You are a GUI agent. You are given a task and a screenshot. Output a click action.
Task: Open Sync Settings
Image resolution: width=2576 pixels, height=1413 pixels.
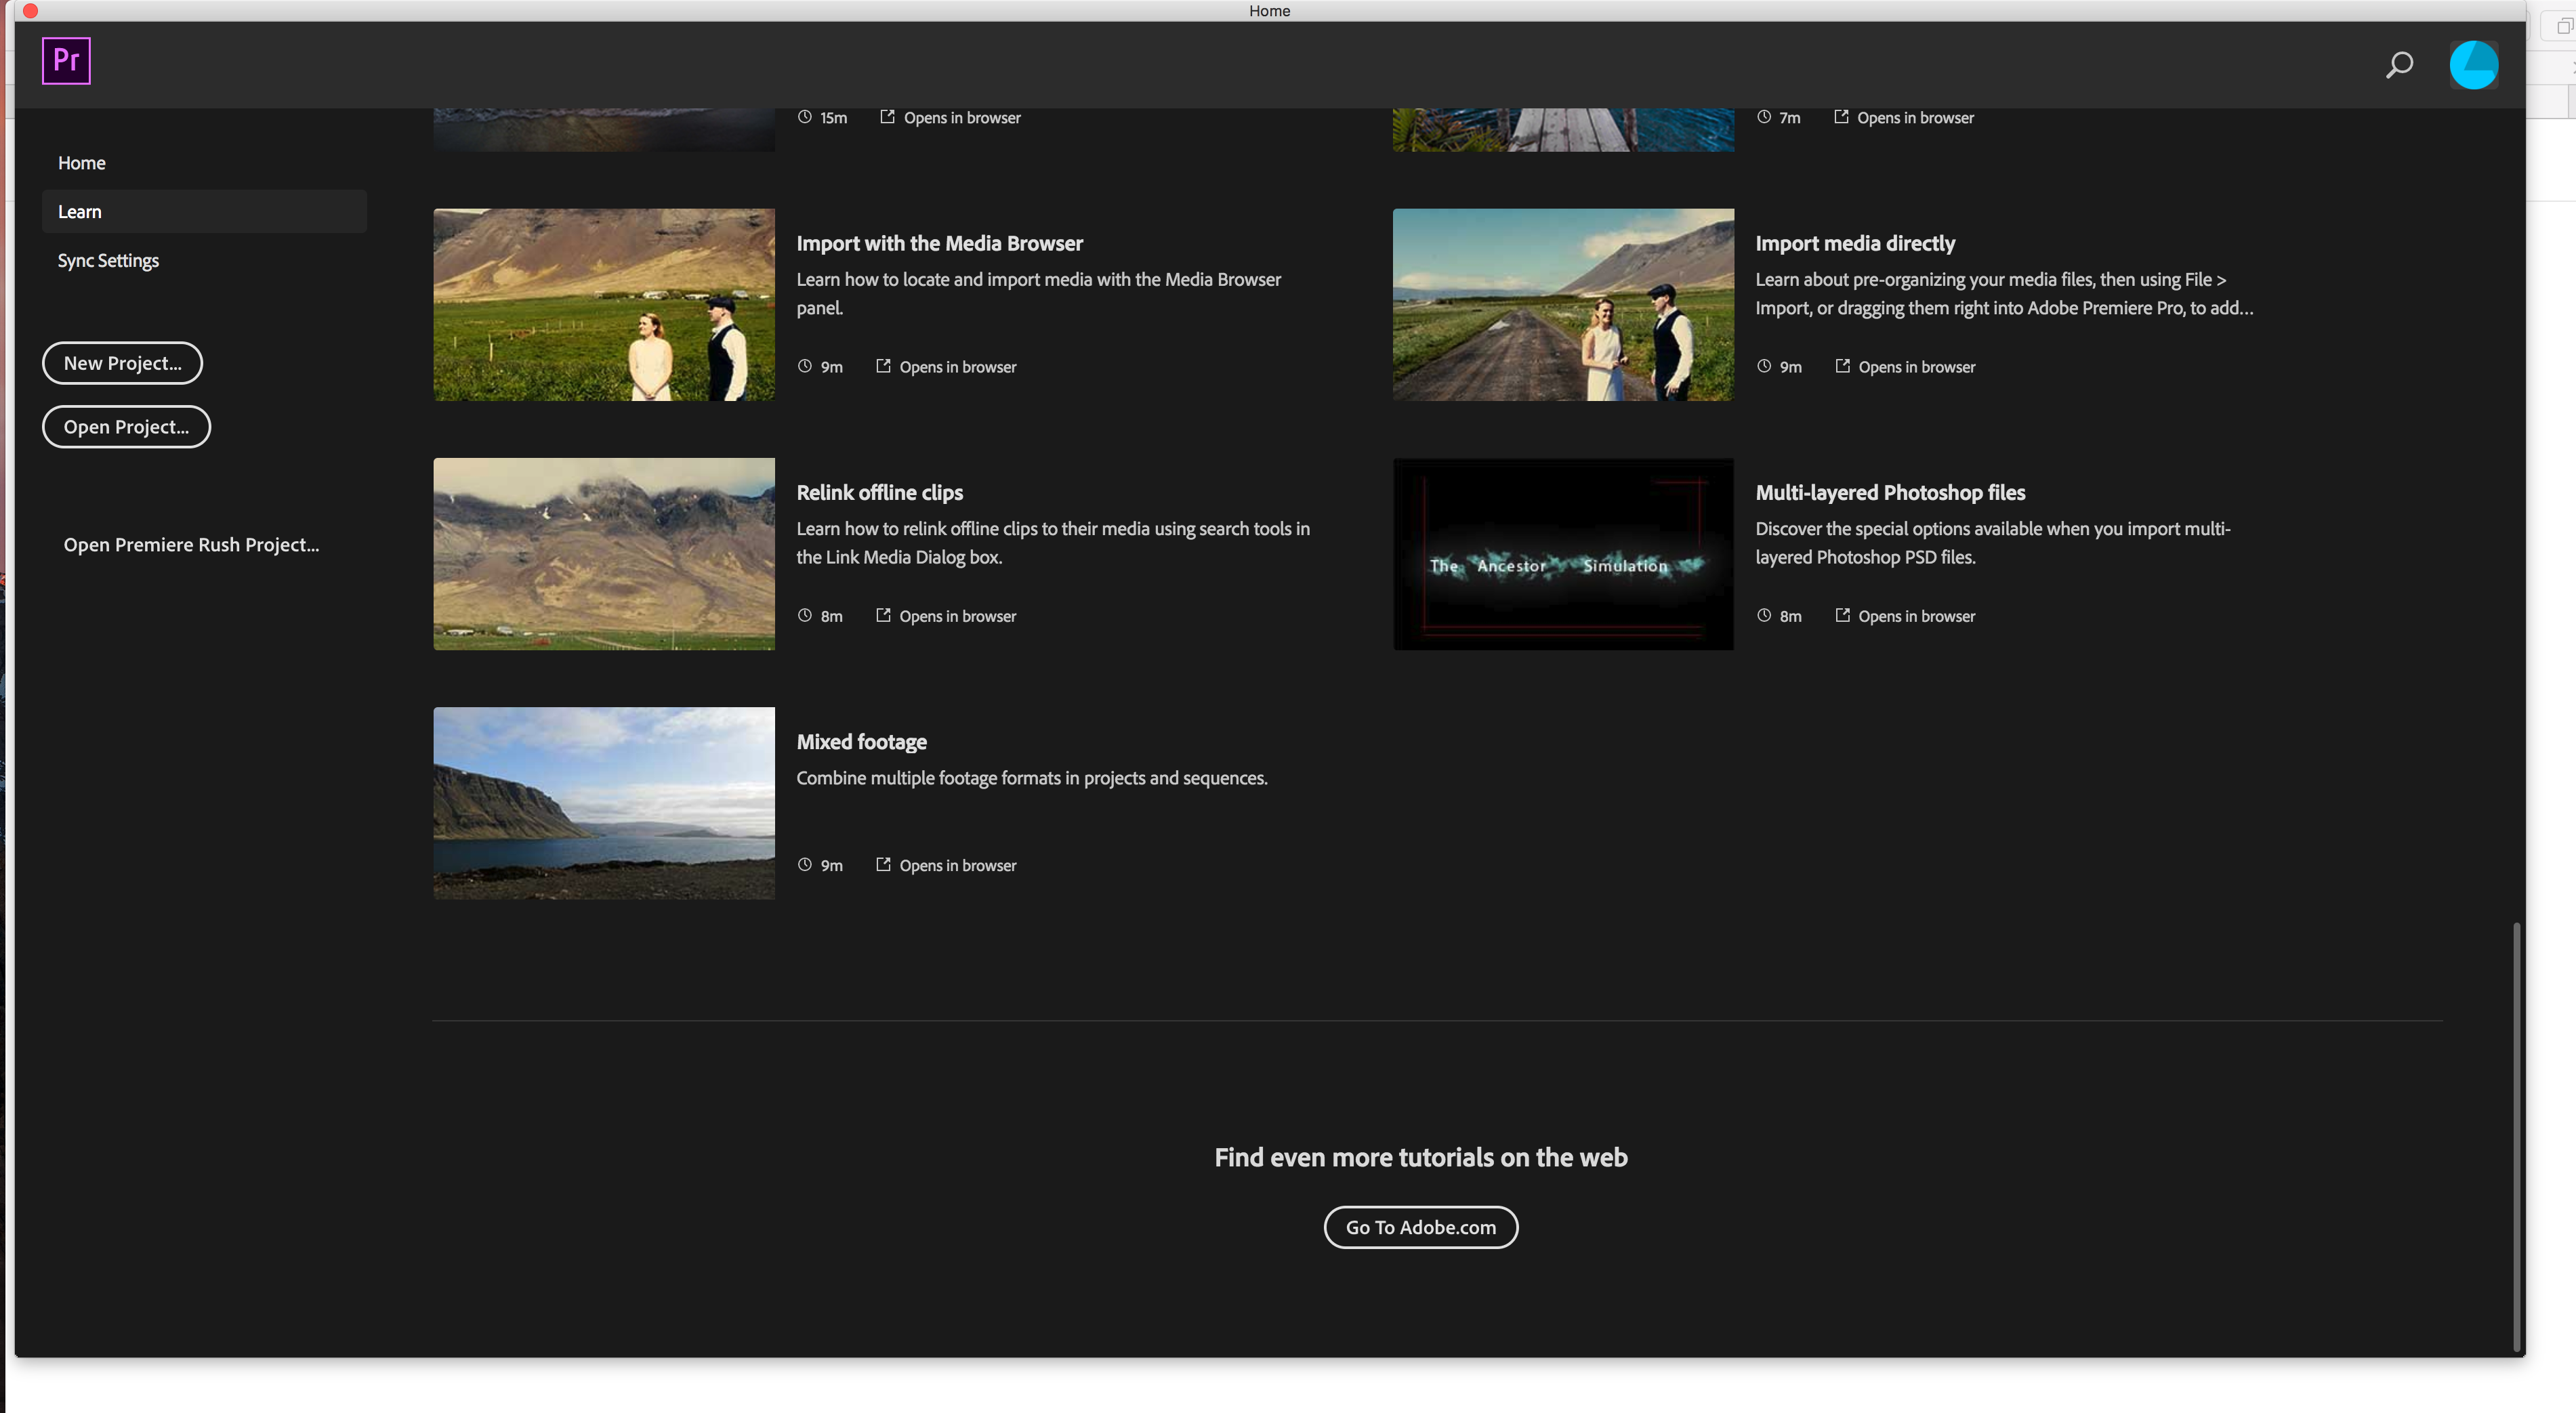coord(107,260)
